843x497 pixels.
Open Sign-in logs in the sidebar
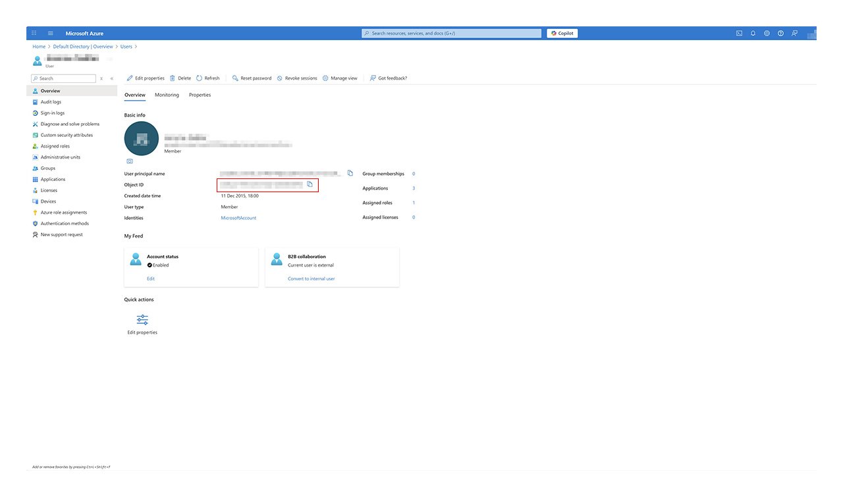coord(53,113)
